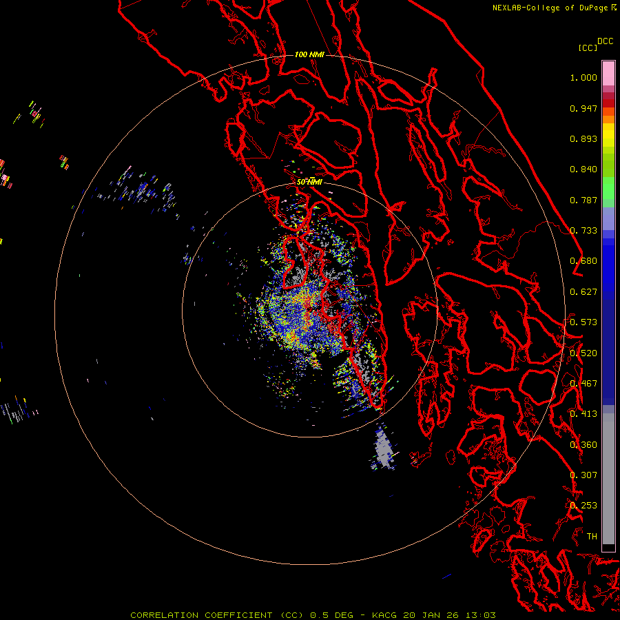Select the 0.360 scale value

tap(583, 445)
